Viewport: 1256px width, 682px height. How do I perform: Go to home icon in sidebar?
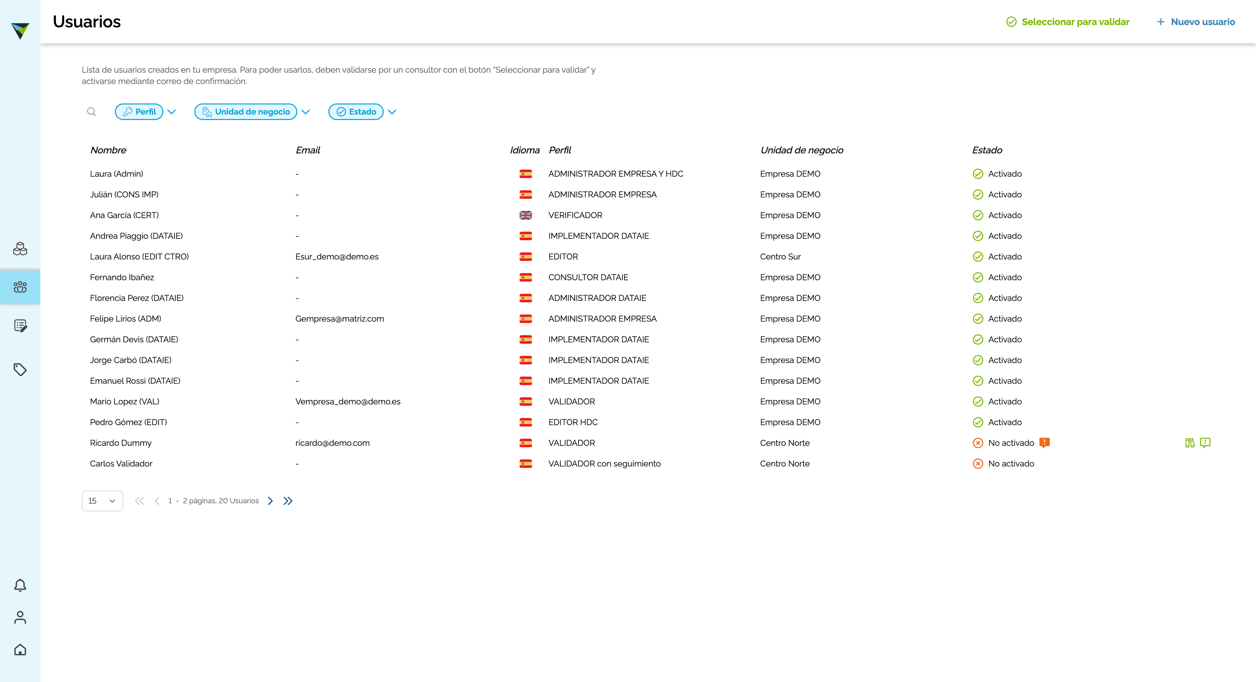pyautogui.click(x=20, y=649)
